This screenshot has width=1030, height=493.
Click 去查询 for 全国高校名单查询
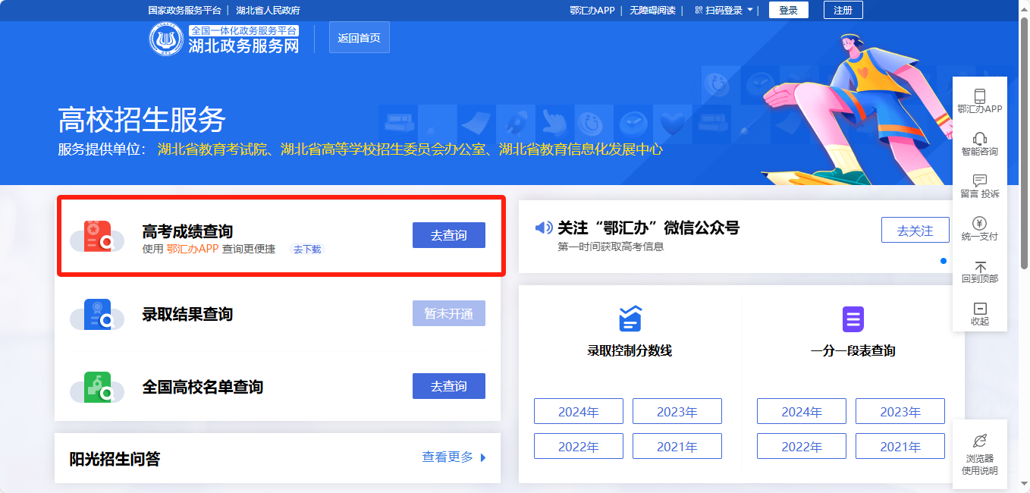point(448,386)
